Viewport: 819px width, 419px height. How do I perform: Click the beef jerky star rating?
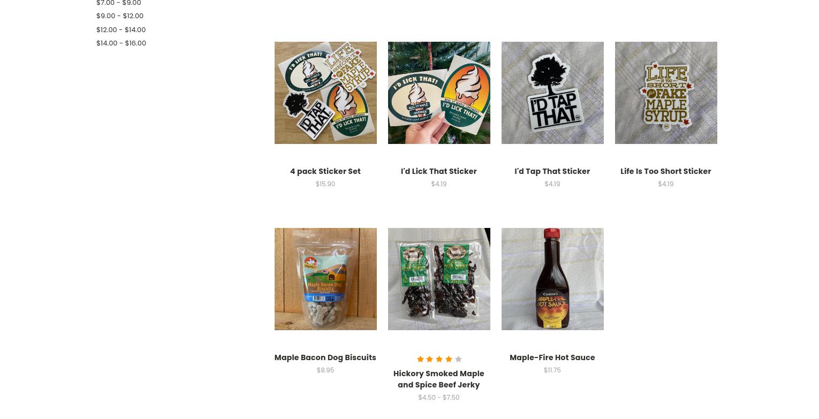(x=439, y=359)
